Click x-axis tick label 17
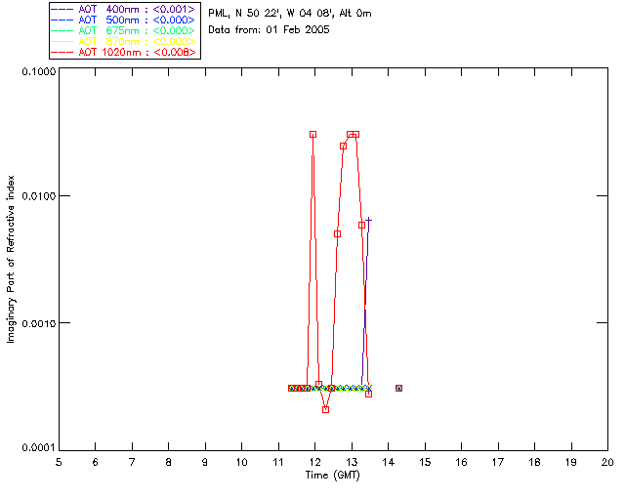The width and height of the screenshot is (625, 500). [498, 462]
